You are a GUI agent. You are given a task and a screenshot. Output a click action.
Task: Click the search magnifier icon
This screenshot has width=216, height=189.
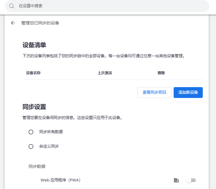pyautogui.click(x=12, y=6)
